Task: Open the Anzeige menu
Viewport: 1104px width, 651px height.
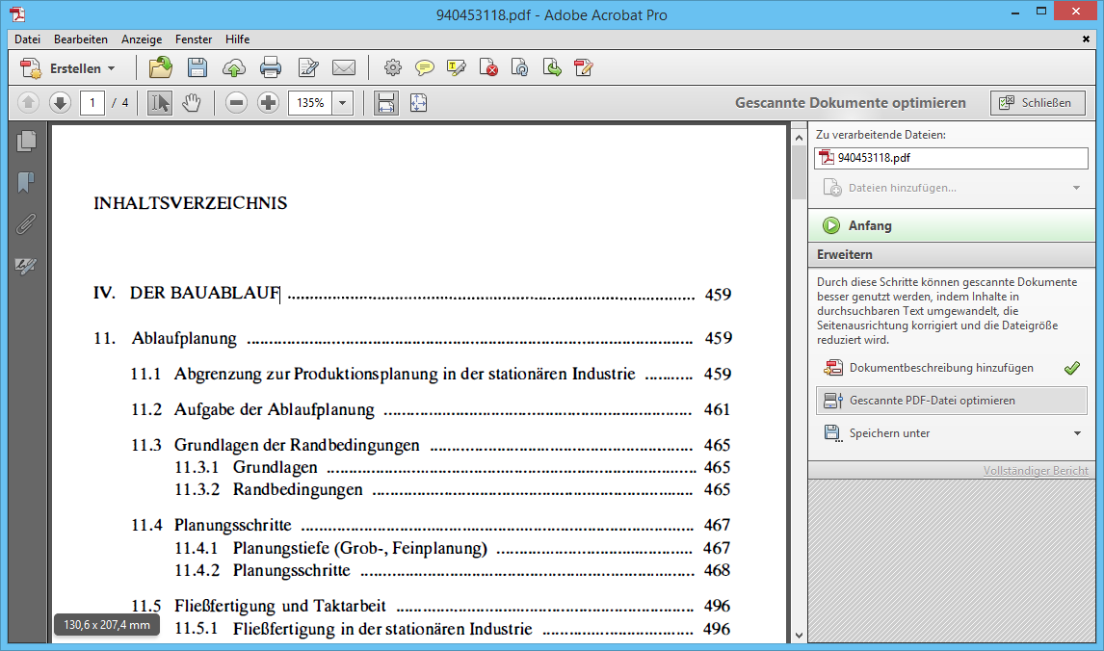Action: pos(142,39)
